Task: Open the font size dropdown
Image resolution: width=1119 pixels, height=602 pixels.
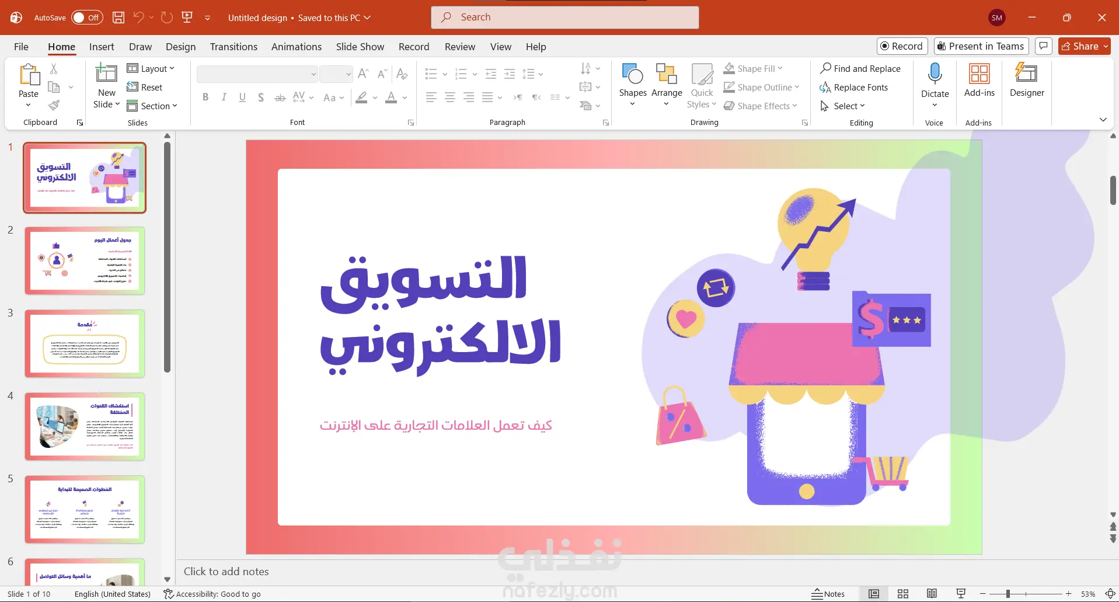Action: coord(348,74)
